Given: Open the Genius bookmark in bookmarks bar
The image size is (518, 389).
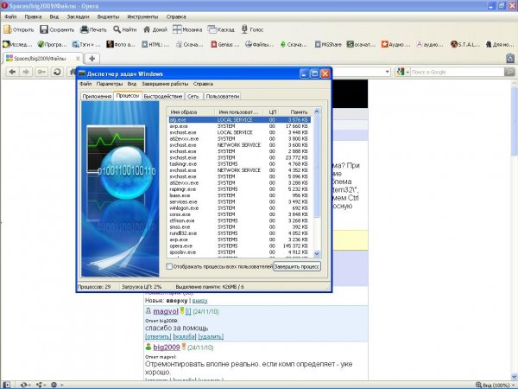Looking at the screenshot, I should (225, 44).
